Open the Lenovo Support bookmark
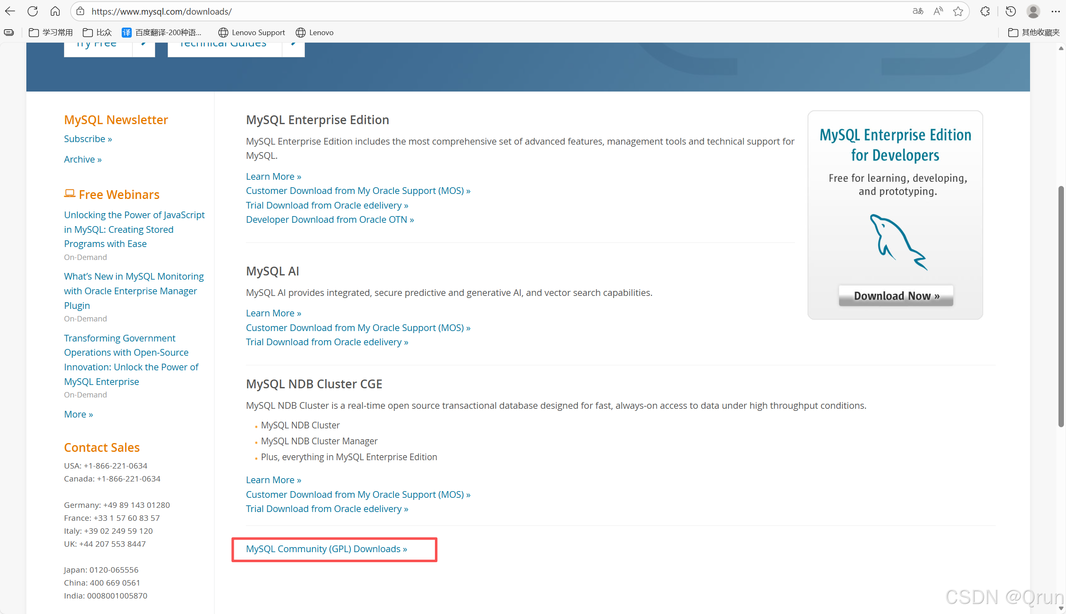This screenshot has width=1066, height=614. click(x=251, y=33)
